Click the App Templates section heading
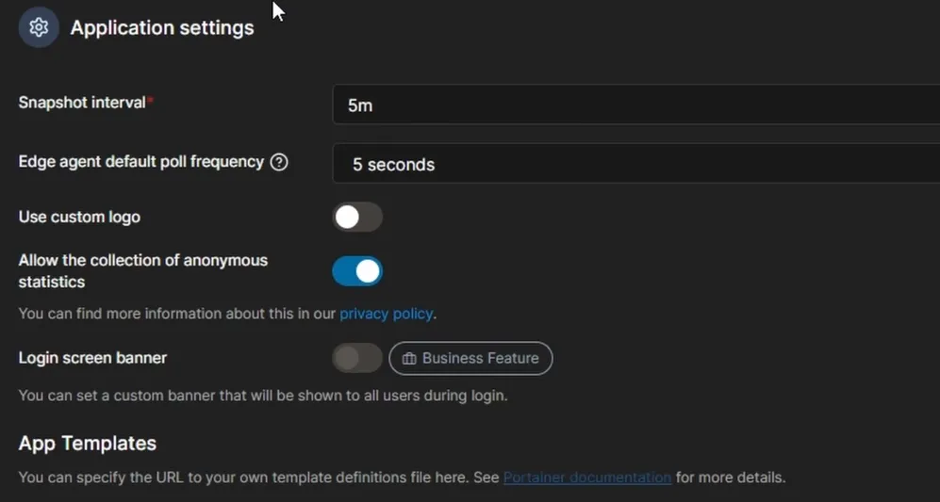 (x=88, y=444)
